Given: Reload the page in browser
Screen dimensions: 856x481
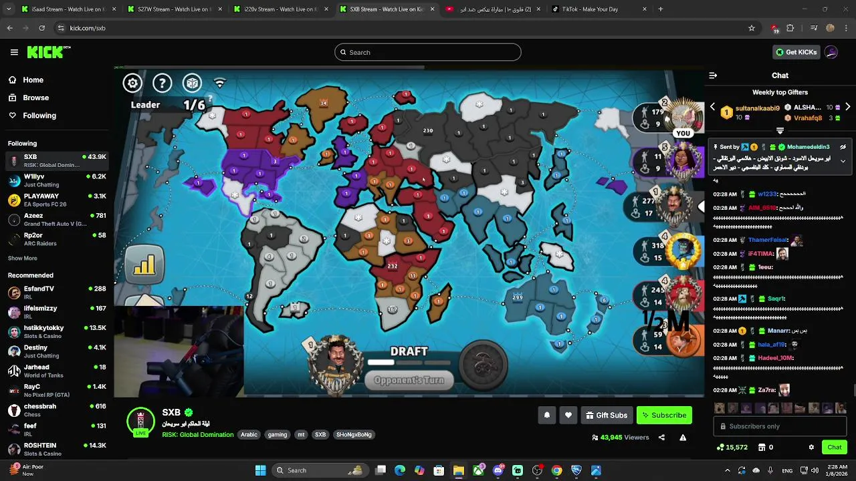Looking at the screenshot, I should tap(41, 28).
